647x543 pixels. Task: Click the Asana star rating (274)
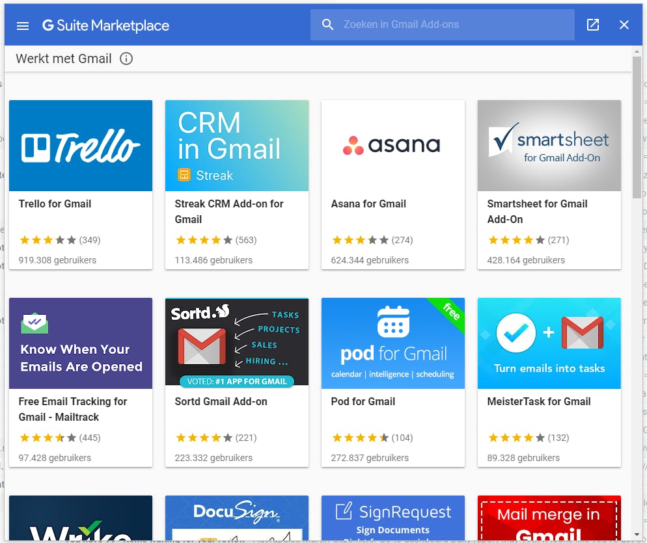372,240
